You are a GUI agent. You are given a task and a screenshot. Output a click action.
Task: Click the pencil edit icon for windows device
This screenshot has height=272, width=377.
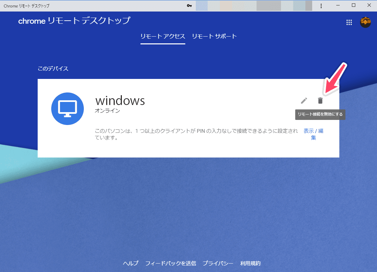click(304, 101)
